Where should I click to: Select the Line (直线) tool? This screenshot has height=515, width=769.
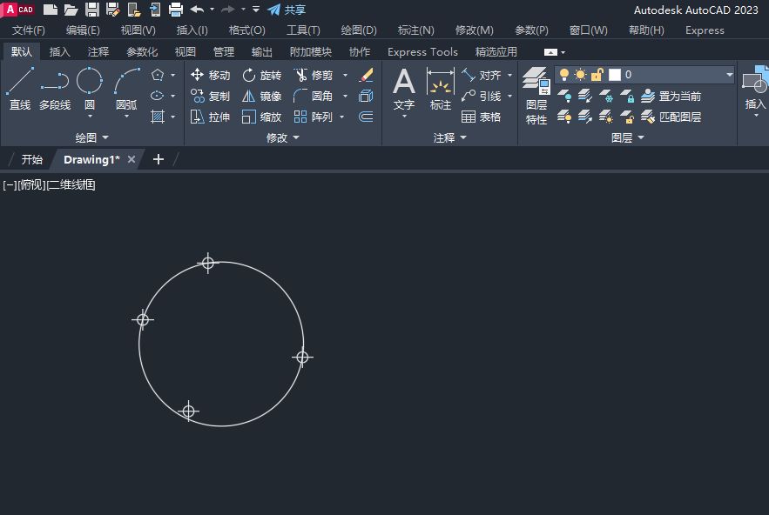(x=20, y=89)
